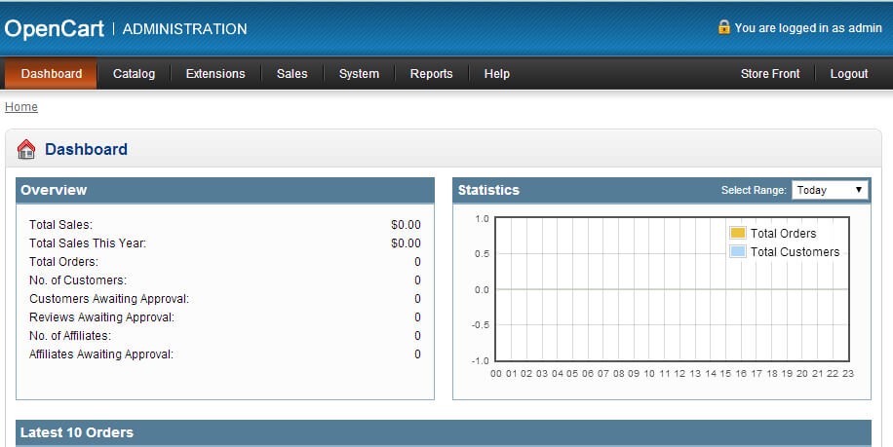Open the Extensions menu
The height and width of the screenshot is (447, 893).
[x=215, y=73]
